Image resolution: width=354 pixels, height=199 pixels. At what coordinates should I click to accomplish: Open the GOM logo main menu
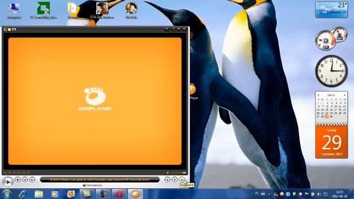[10, 29]
